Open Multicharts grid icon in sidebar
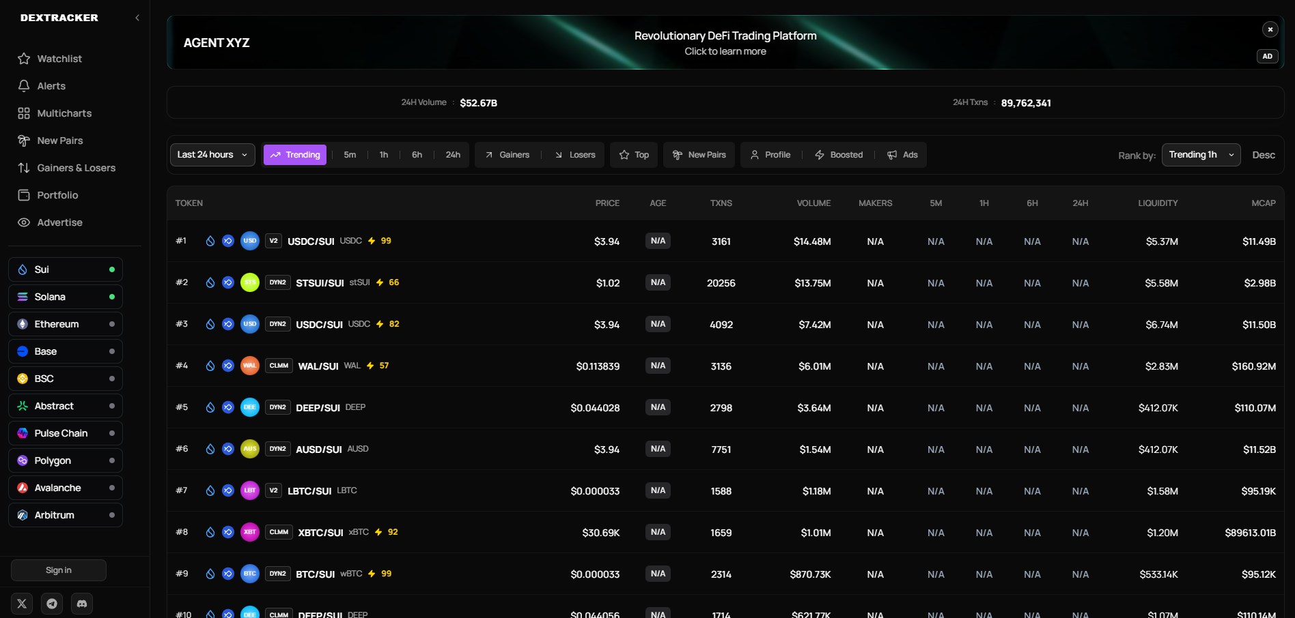Viewport: 1295px width, 618px height. (24, 113)
